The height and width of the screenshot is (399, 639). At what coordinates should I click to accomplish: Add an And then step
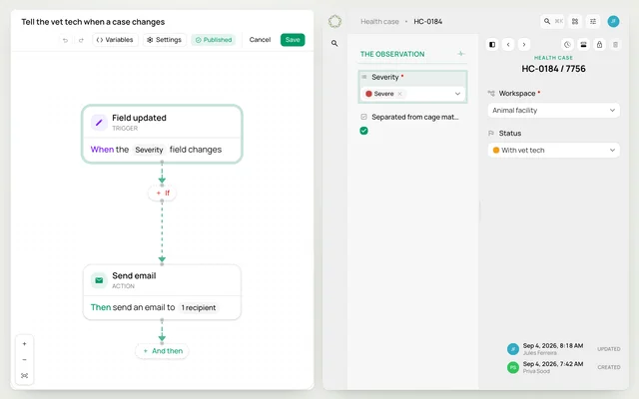click(x=162, y=351)
